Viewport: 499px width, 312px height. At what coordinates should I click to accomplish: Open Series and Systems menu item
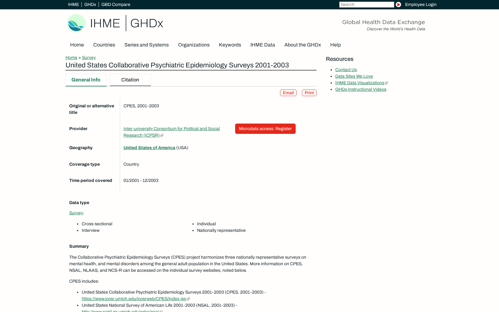click(x=147, y=45)
